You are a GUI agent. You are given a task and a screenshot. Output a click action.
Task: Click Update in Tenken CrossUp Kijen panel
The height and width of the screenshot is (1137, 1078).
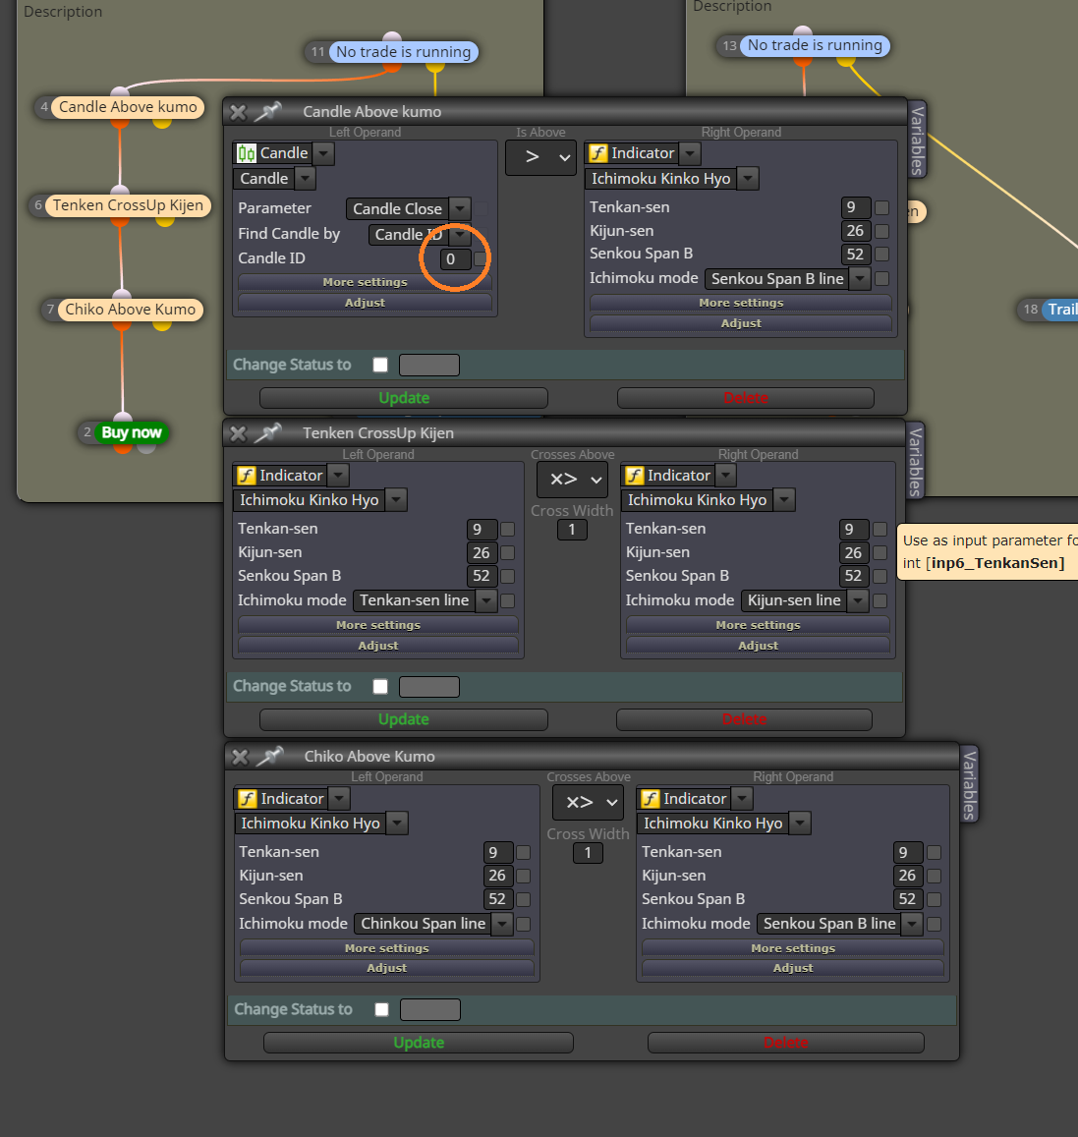[x=404, y=719]
